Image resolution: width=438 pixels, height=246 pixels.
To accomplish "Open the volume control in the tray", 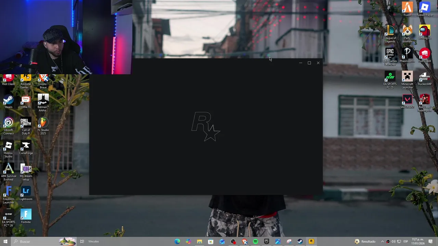I will pyautogui.click(x=393, y=242).
